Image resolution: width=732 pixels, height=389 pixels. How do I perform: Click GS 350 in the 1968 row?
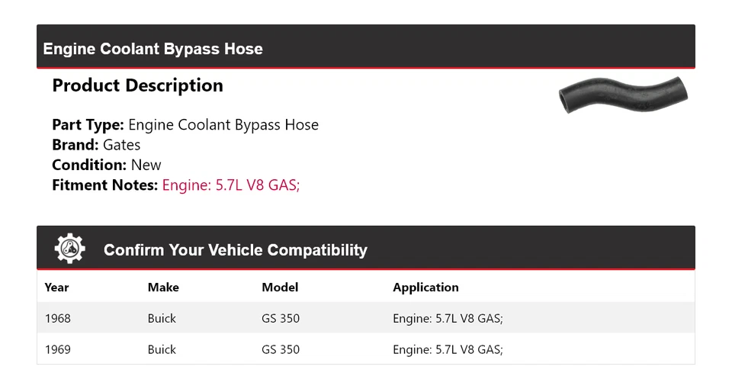tap(281, 318)
